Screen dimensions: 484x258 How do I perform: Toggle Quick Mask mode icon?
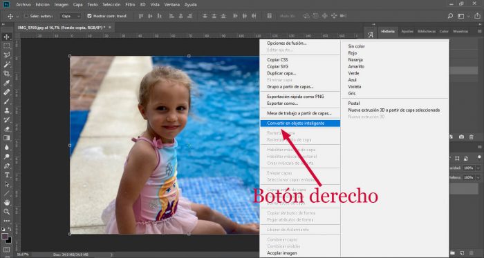(6, 250)
